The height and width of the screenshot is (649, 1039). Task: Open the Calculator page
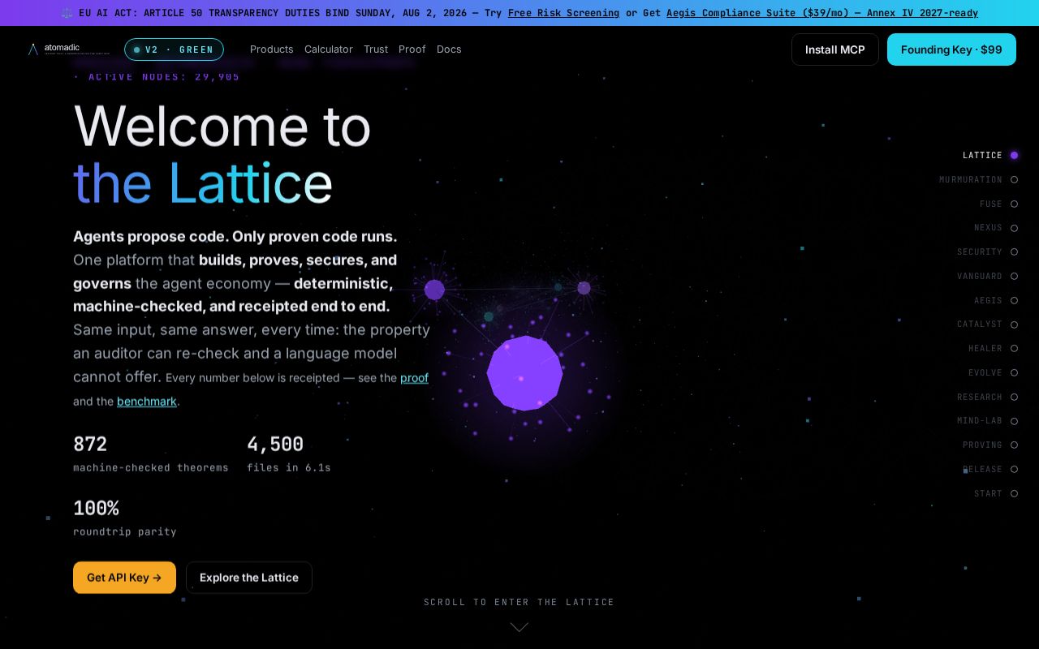point(329,49)
